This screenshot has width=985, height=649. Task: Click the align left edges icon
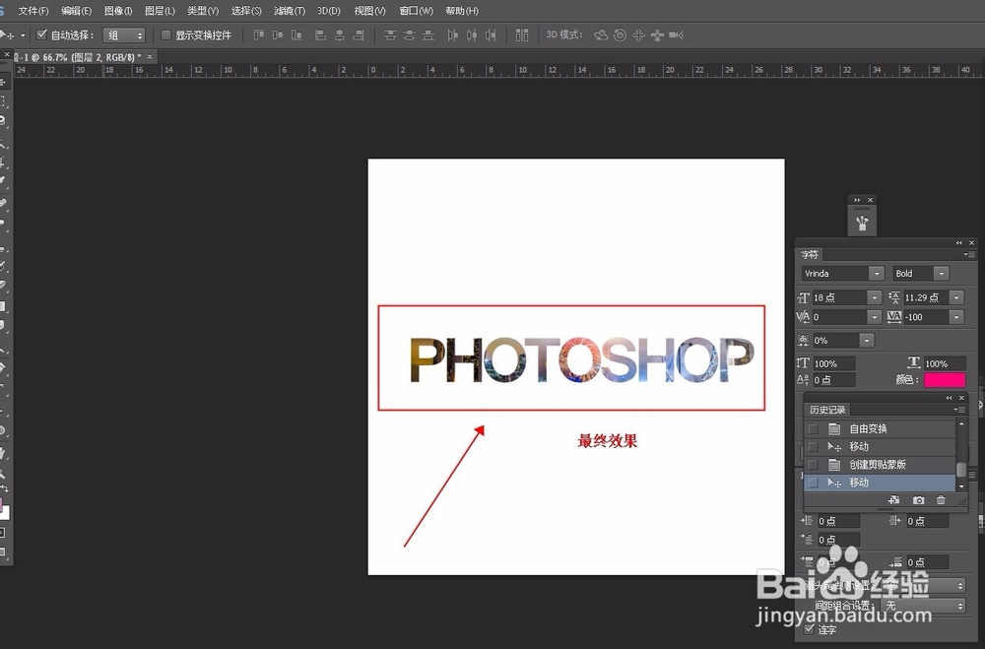[320, 35]
